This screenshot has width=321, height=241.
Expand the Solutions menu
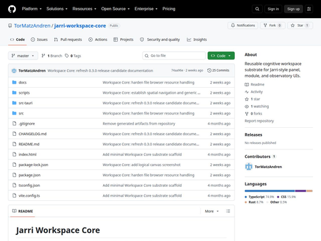[57, 9]
